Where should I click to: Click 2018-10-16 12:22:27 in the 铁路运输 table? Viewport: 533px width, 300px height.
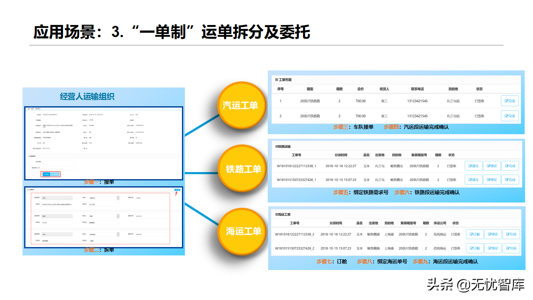coord(341,166)
